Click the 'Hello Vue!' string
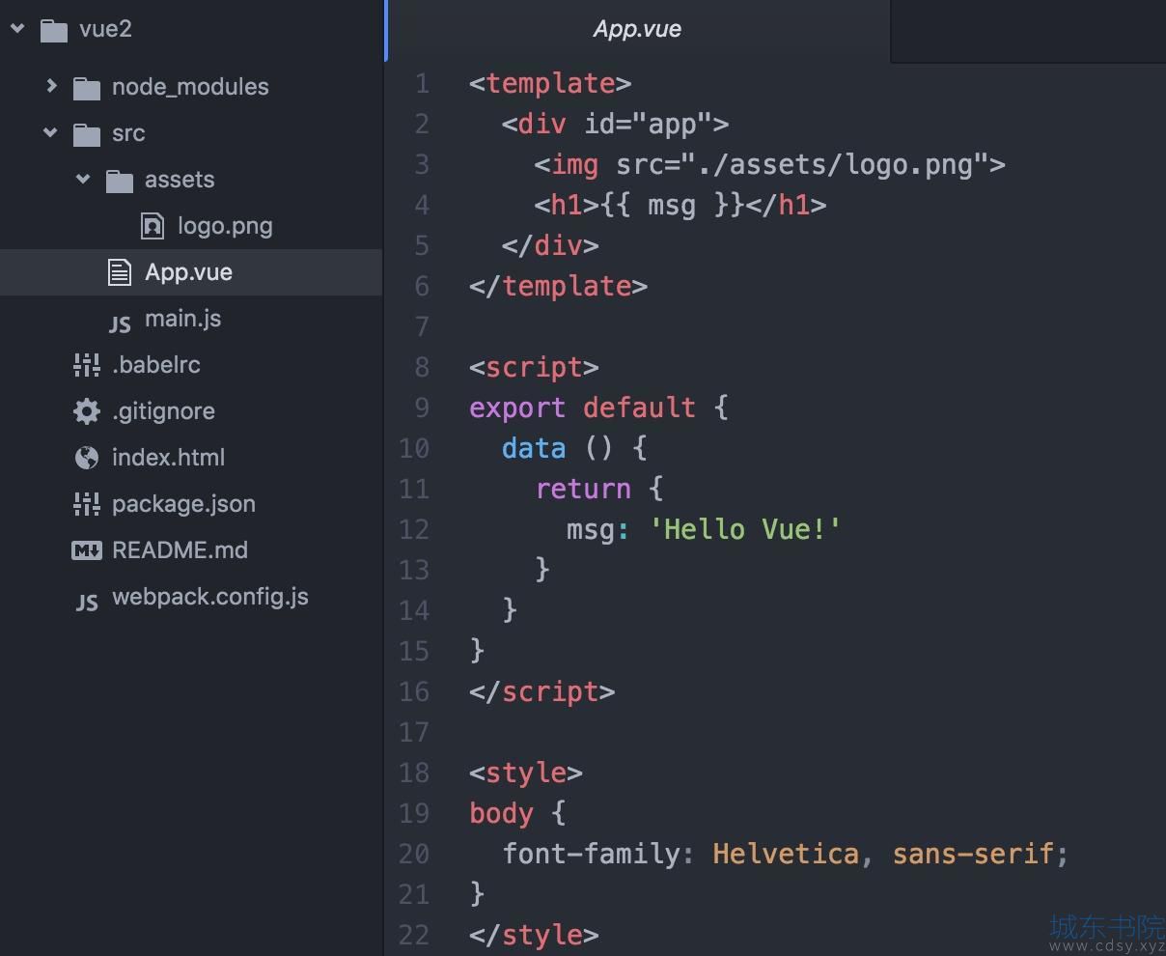 coord(745,530)
